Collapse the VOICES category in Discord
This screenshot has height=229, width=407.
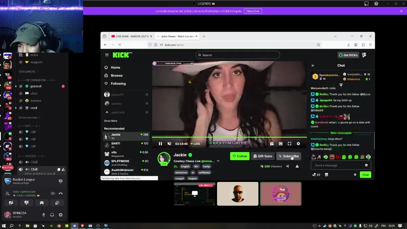pos(32,156)
